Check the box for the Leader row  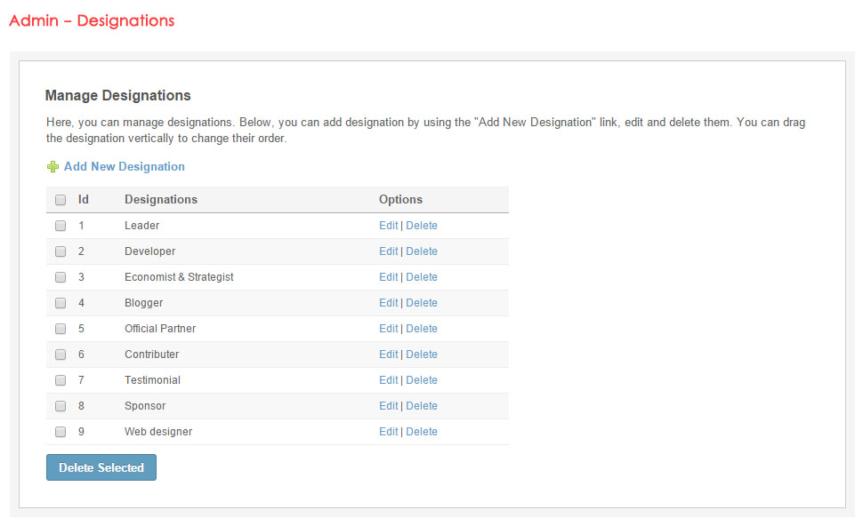(60, 226)
